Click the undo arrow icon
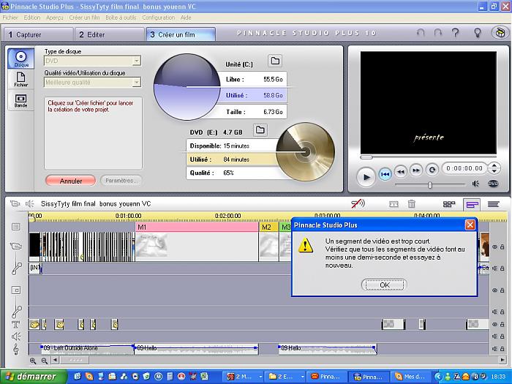 pos(421,32)
